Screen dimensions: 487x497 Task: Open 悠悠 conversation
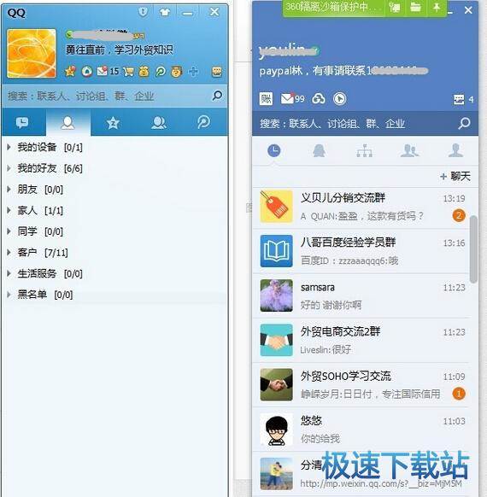[x=361, y=430]
